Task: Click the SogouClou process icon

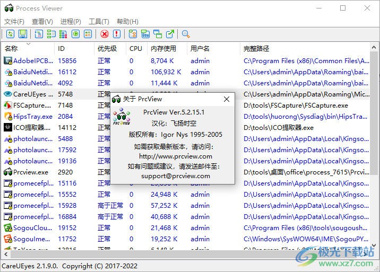Action: (x=8, y=227)
